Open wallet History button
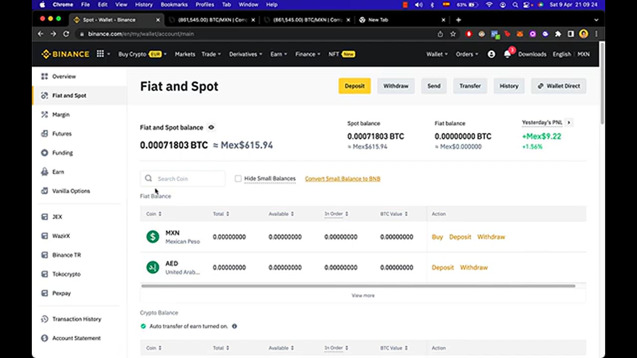The height and width of the screenshot is (358, 637). point(509,86)
